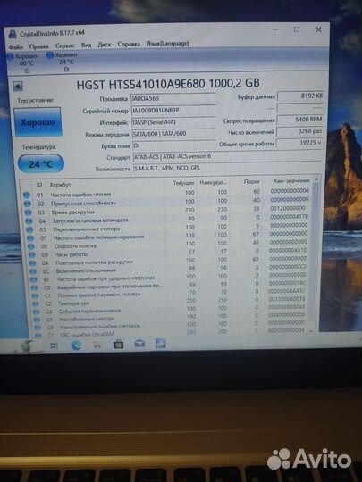
Task: Click status orb for attribute 08
Action: tap(31, 246)
